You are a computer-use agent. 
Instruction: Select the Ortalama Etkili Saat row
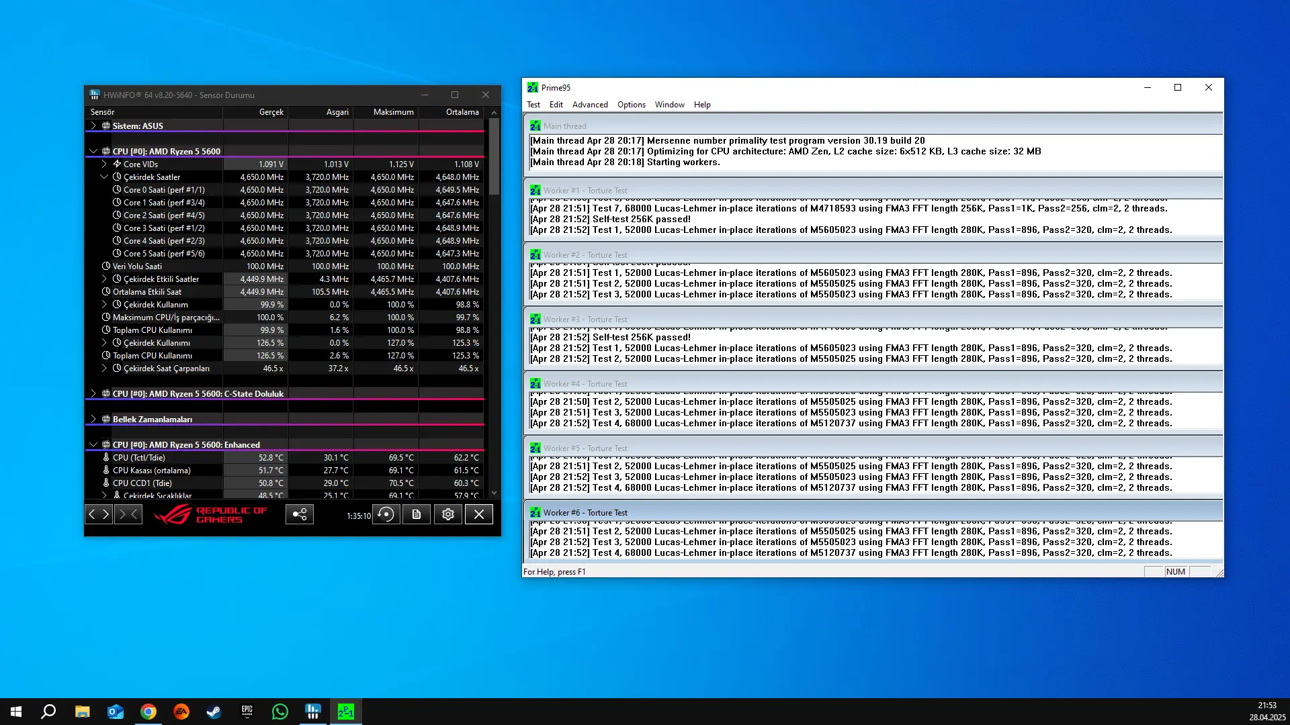pos(284,291)
